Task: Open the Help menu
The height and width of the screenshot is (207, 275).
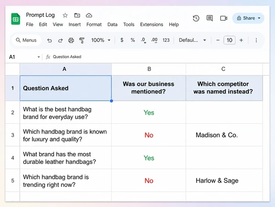Action: click(174, 24)
